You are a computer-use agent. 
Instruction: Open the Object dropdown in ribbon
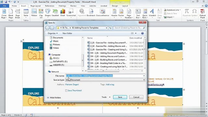[x=174, y=17]
